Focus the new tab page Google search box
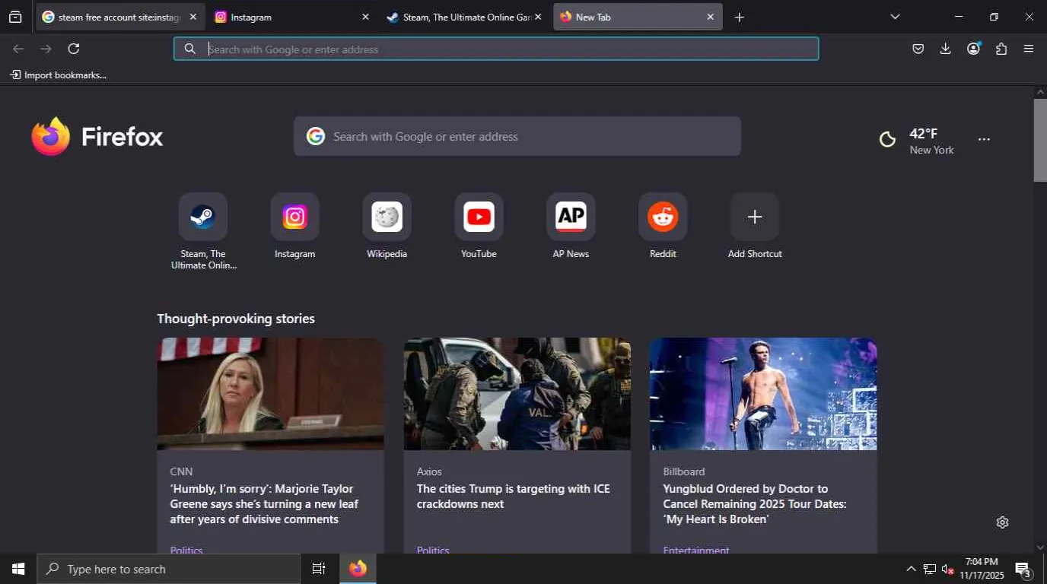Screen dimensions: 1047x584 (517, 136)
